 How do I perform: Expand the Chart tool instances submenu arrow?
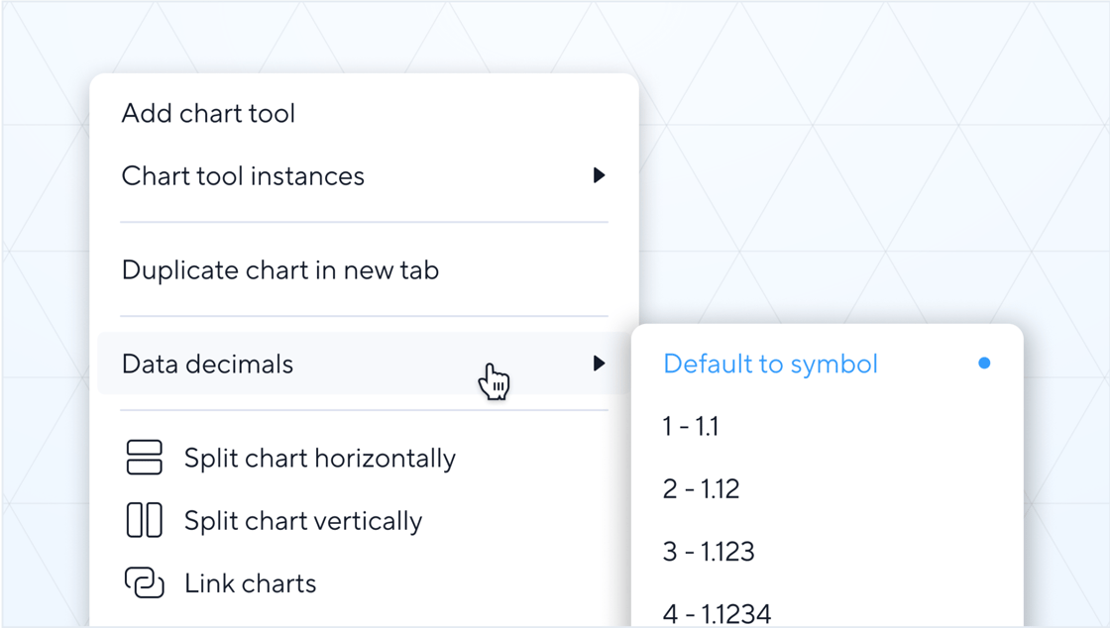600,175
